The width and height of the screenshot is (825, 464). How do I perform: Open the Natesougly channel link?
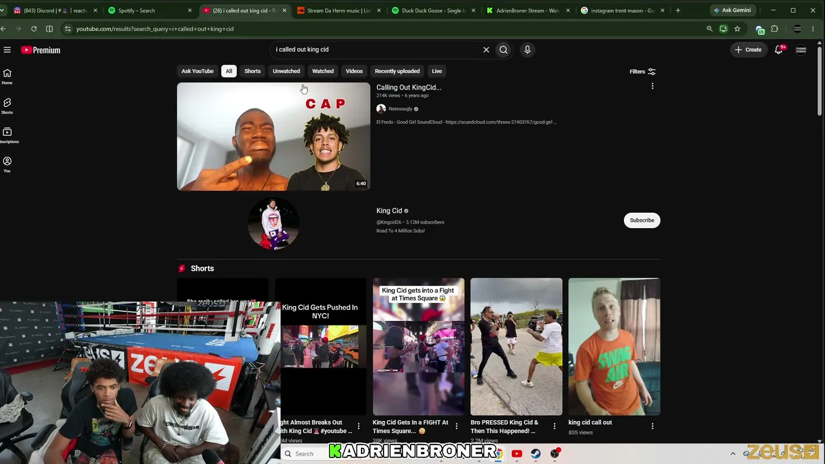[400, 109]
